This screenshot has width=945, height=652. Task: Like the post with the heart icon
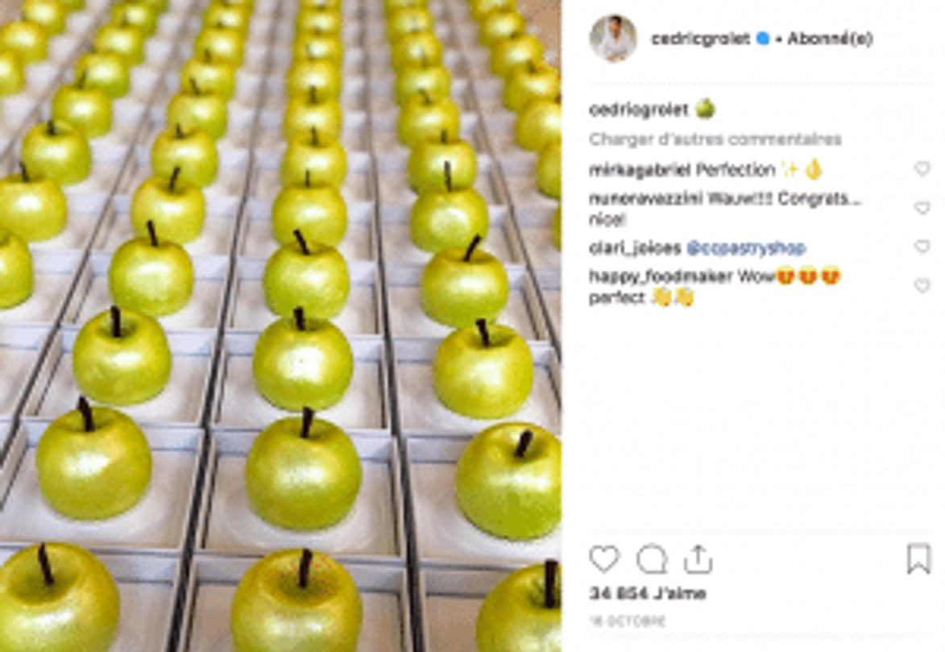[x=604, y=559]
